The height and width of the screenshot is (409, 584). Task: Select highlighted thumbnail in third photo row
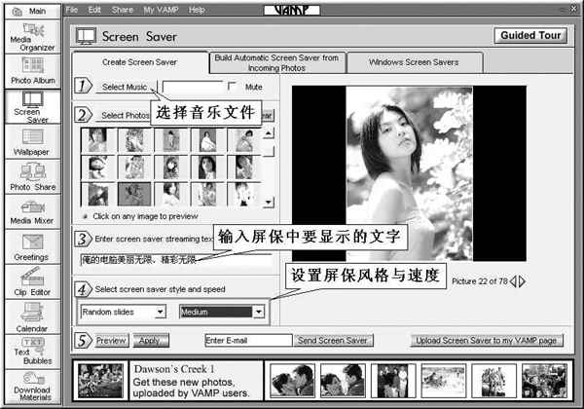pyautogui.click(x=134, y=194)
